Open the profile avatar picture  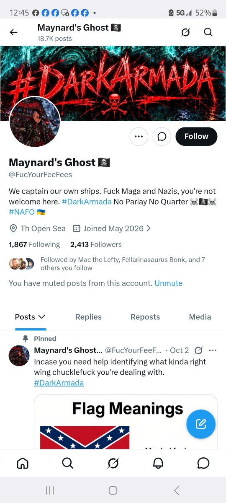pyautogui.click(x=35, y=122)
